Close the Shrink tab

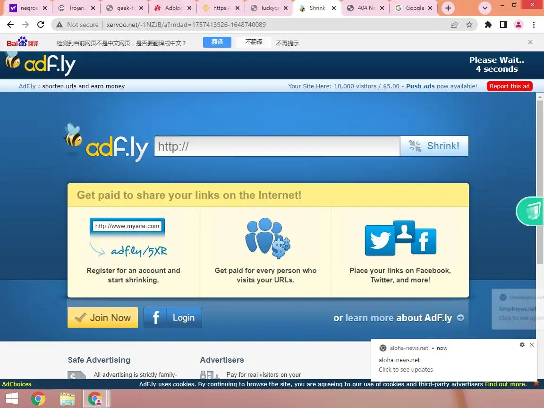pyautogui.click(x=334, y=8)
